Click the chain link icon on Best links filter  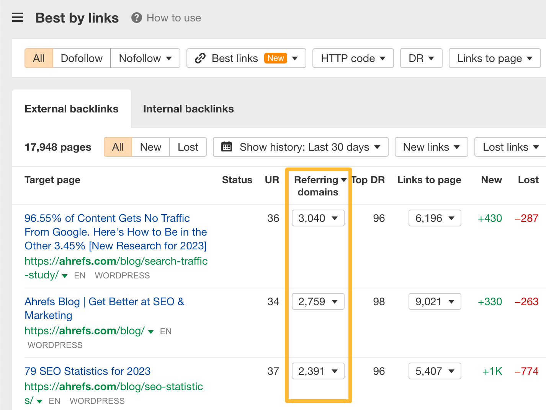pos(199,58)
